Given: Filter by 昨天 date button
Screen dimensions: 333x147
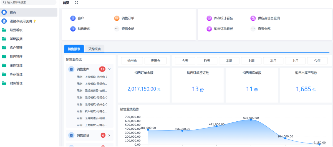Looking at the screenshot, I should pyautogui.click(x=207, y=61).
